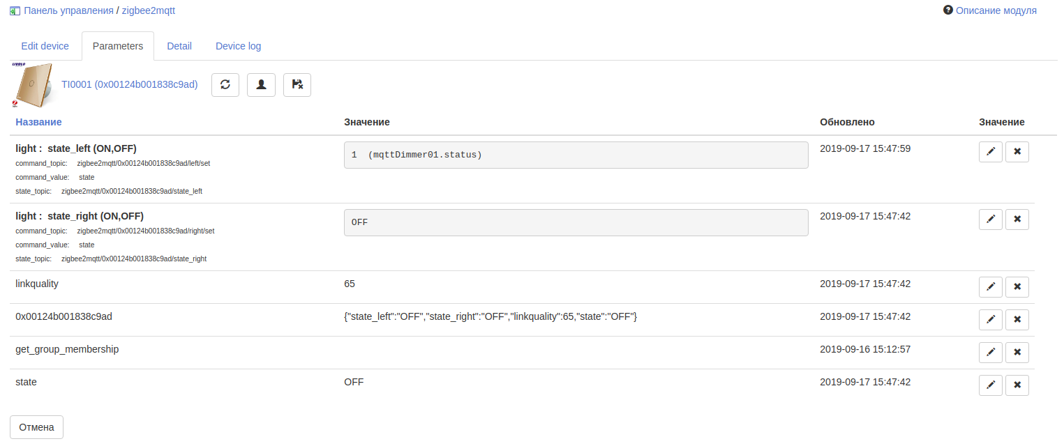
Task: Open the Detail tab
Action: tap(179, 46)
